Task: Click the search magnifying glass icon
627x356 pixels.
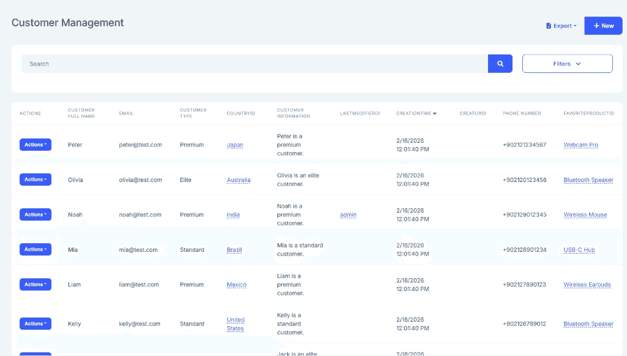Action: [x=500, y=63]
